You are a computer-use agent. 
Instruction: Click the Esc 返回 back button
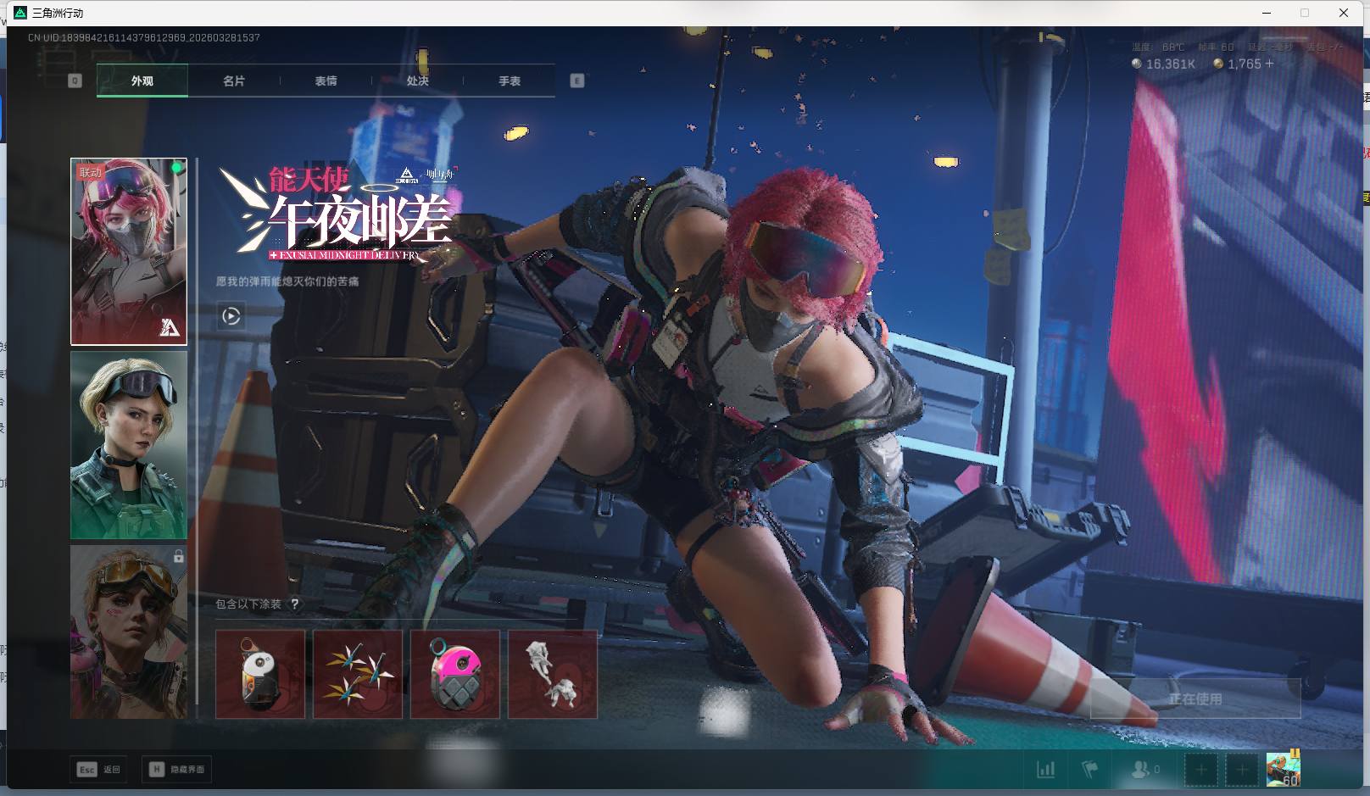tap(99, 769)
